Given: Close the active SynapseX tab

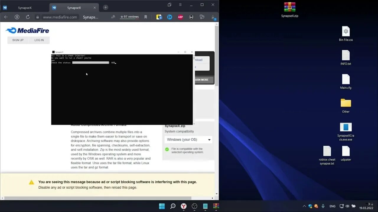Looking at the screenshot, I should [95, 8].
